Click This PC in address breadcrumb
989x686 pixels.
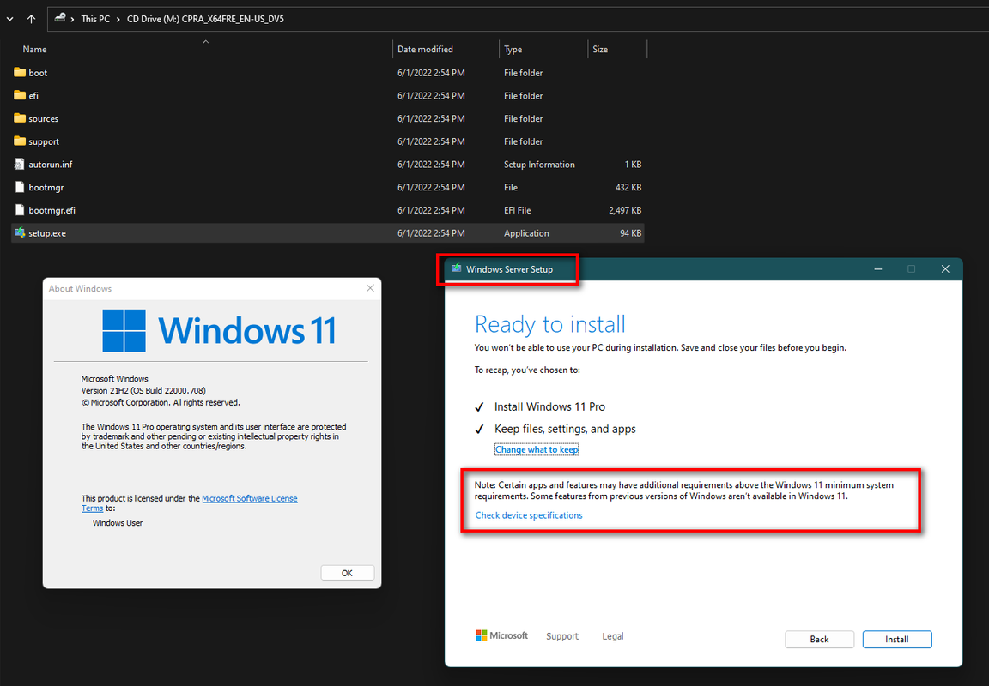pos(95,19)
